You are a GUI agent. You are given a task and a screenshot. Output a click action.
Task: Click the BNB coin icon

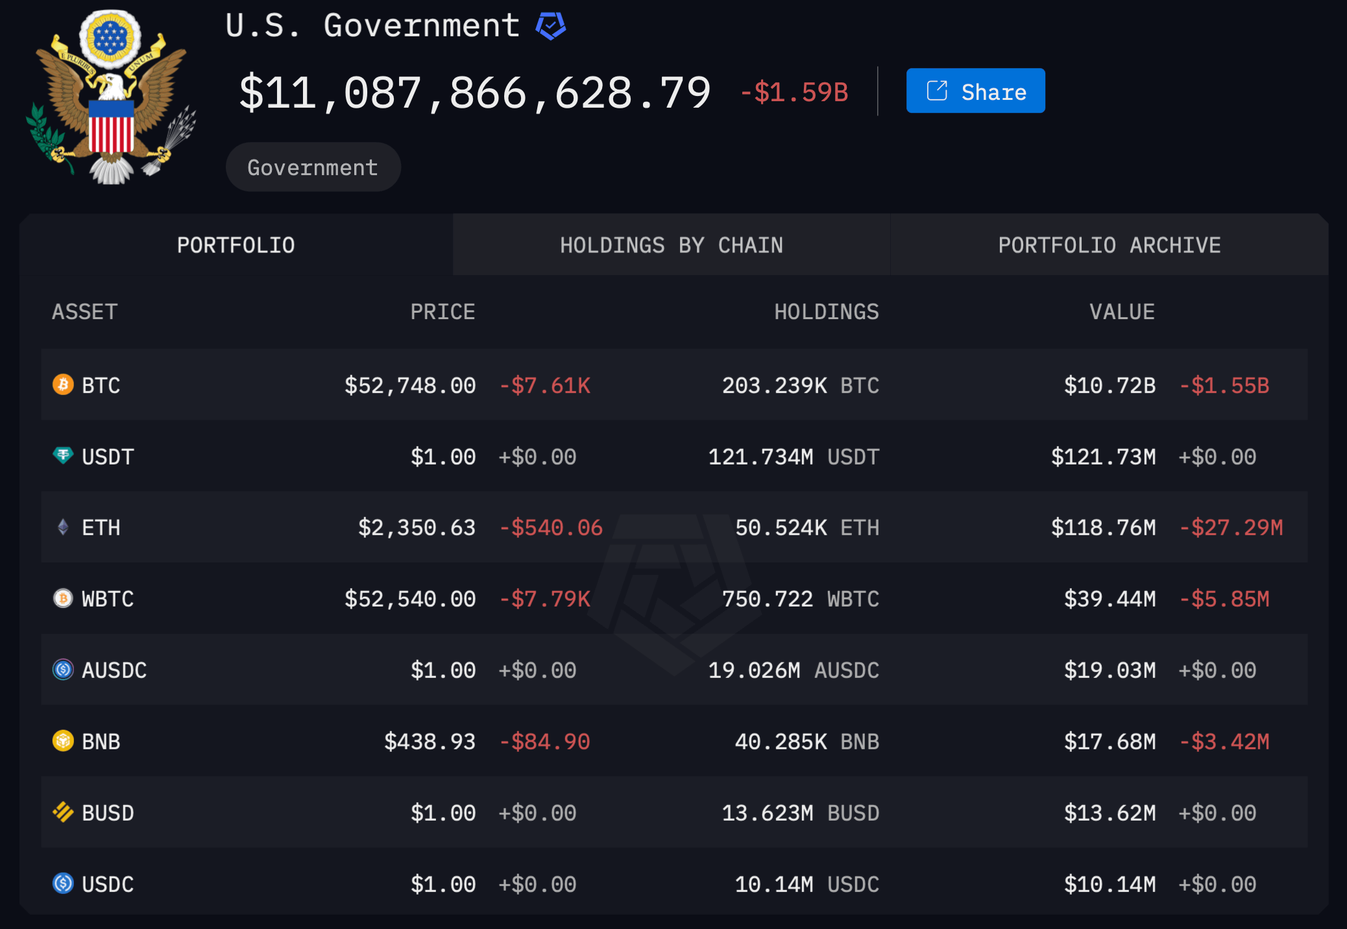click(63, 741)
